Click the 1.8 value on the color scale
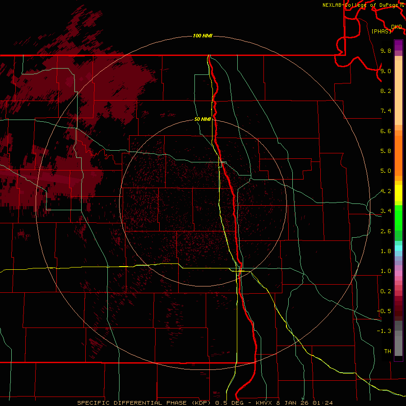 (386, 251)
